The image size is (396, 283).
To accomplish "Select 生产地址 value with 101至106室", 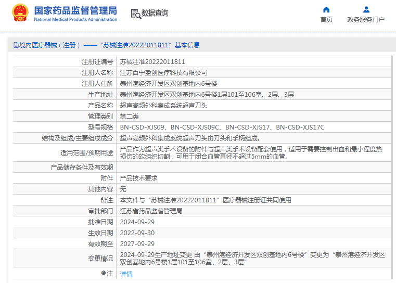I will click(x=207, y=95).
